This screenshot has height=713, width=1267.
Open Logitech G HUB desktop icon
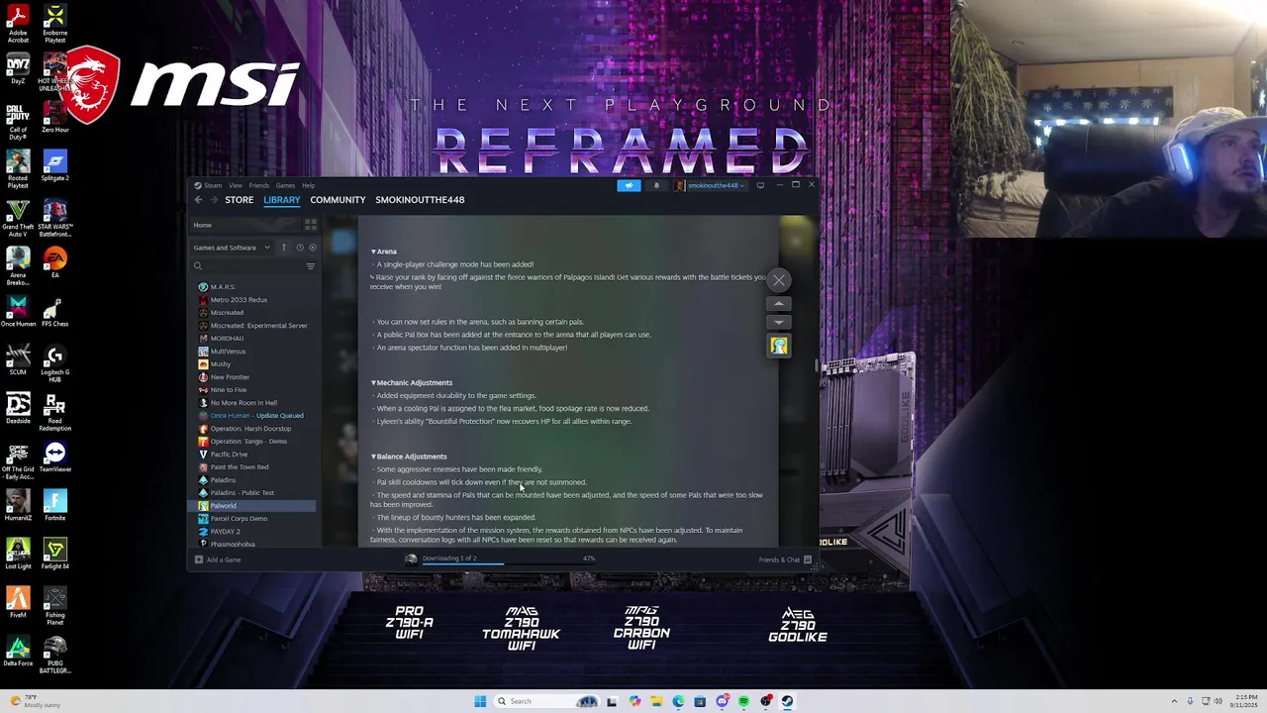click(x=54, y=363)
